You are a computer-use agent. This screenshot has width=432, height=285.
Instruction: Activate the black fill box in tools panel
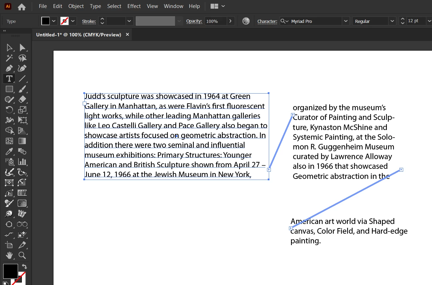[10, 271]
